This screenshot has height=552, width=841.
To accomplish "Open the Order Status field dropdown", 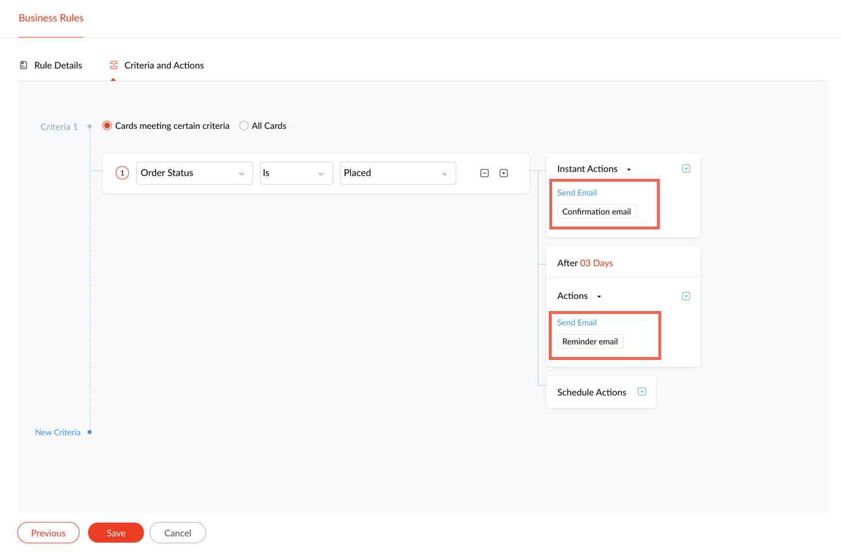I will [x=194, y=173].
